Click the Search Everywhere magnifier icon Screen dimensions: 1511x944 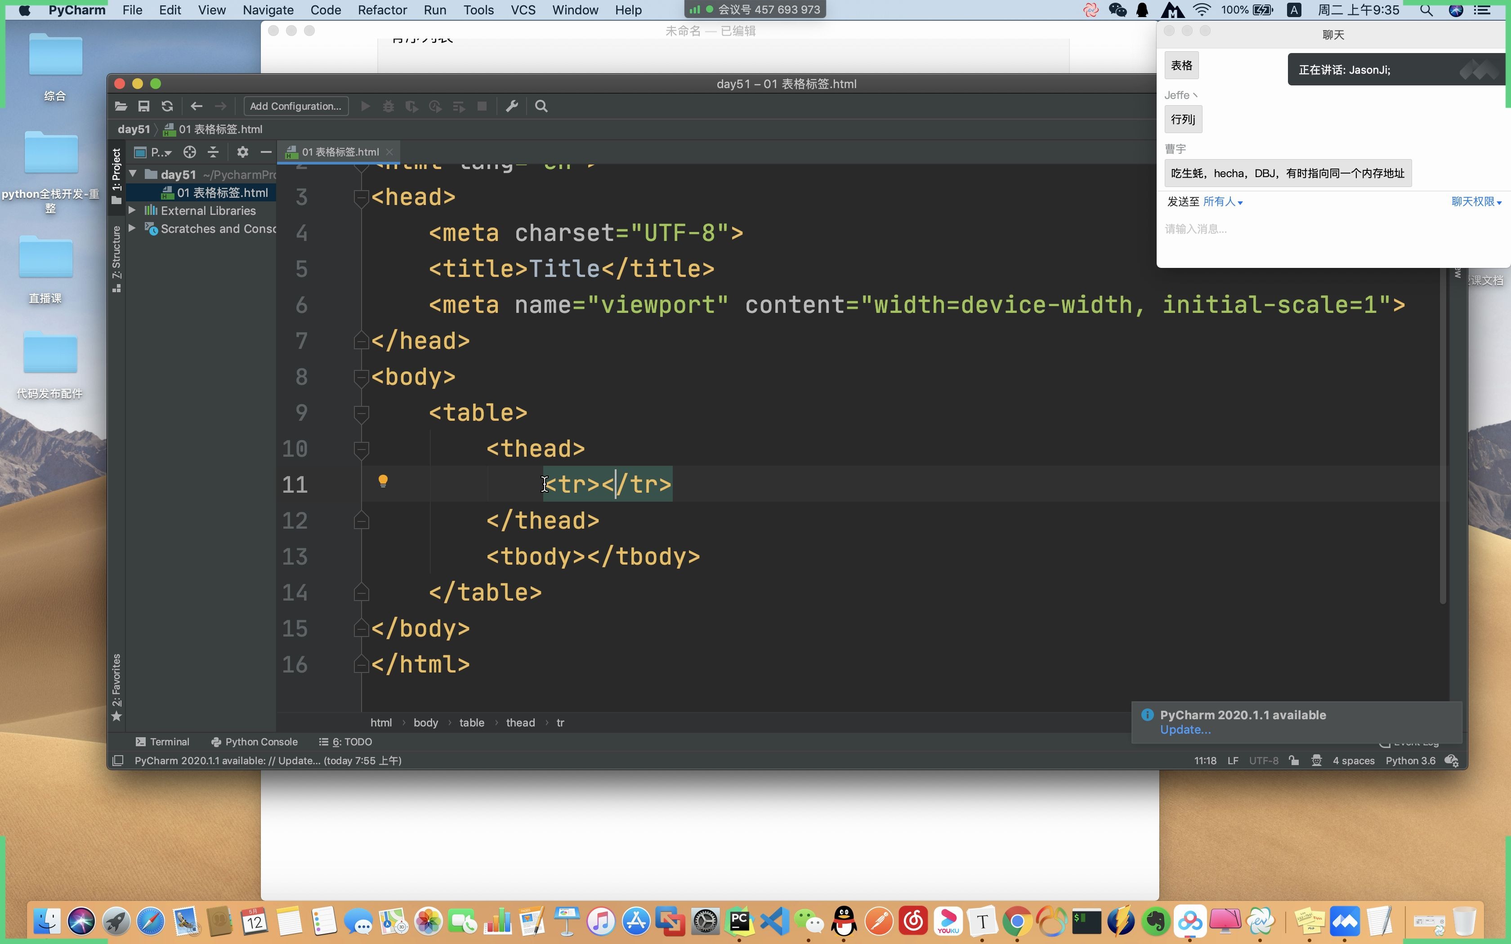[x=541, y=106]
